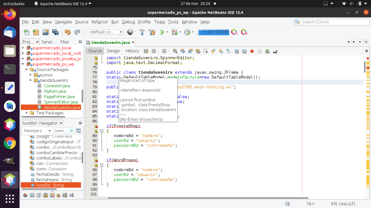Click the New Project toolbar icon
Image resolution: width=371 pixels, height=208 pixels.
point(36,32)
